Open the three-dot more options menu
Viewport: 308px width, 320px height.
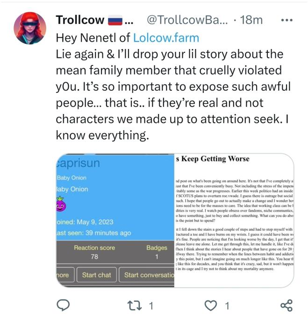pyautogui.click(x=286, y=20)
